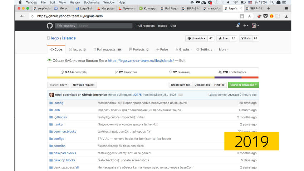The height and width of the screenshot is (171, 304).
Task: Open the Projects tab
Action: tap(139, 49)
